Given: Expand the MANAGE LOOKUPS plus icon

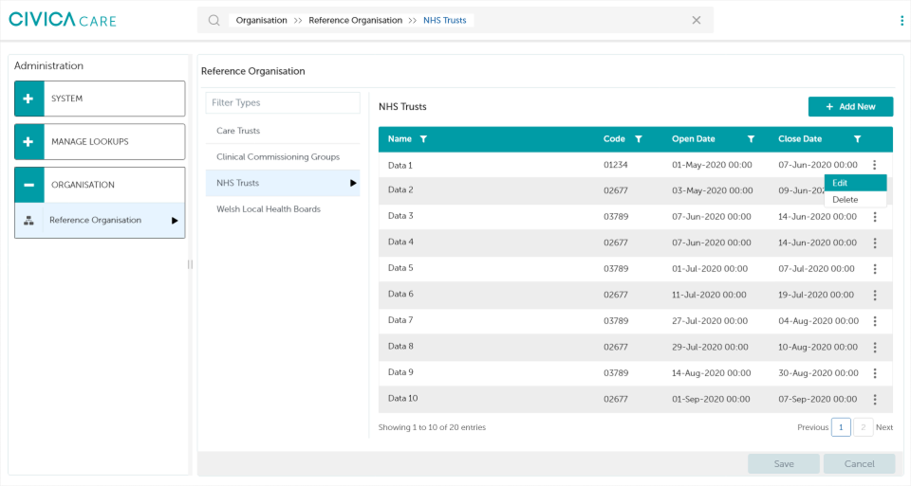Looking at the screenshot, I should coord(29,141).
